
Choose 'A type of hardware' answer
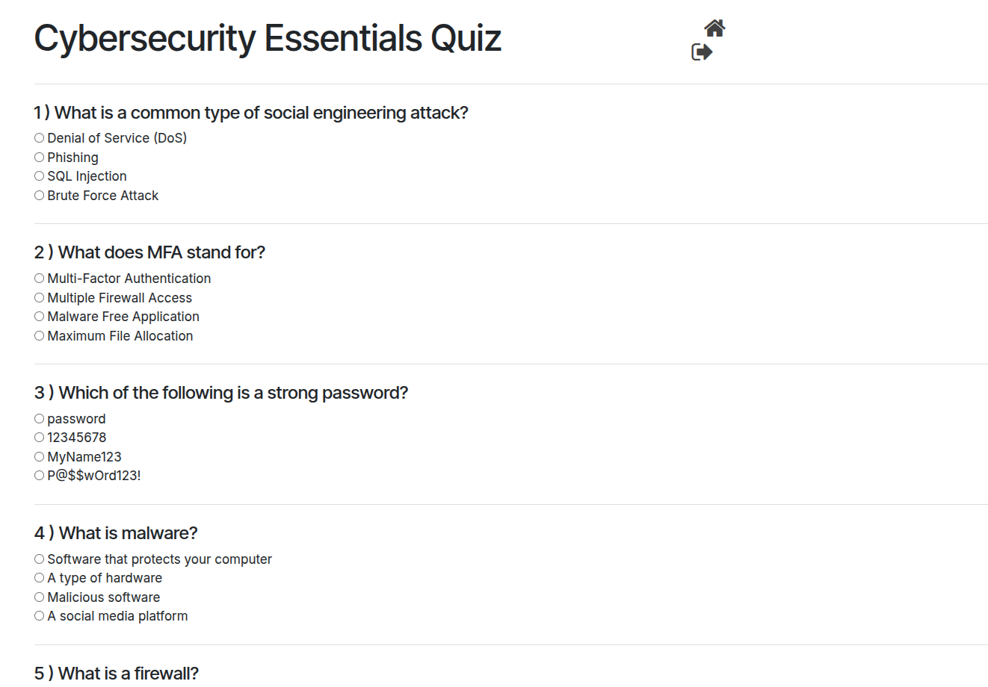(39, 578)
